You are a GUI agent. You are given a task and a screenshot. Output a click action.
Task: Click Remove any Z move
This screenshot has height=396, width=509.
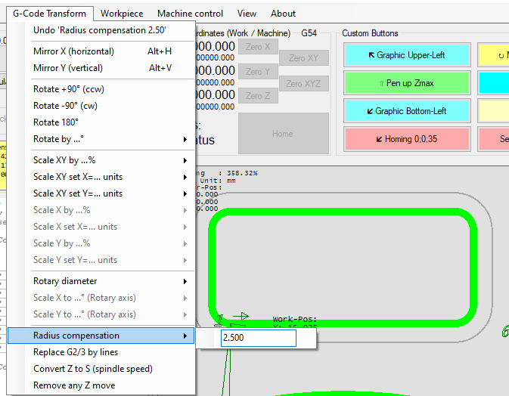click(75, 385)
